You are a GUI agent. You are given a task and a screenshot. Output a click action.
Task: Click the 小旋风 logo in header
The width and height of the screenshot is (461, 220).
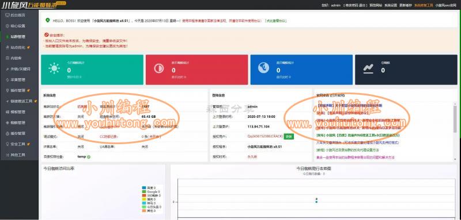tap(33, 5)
